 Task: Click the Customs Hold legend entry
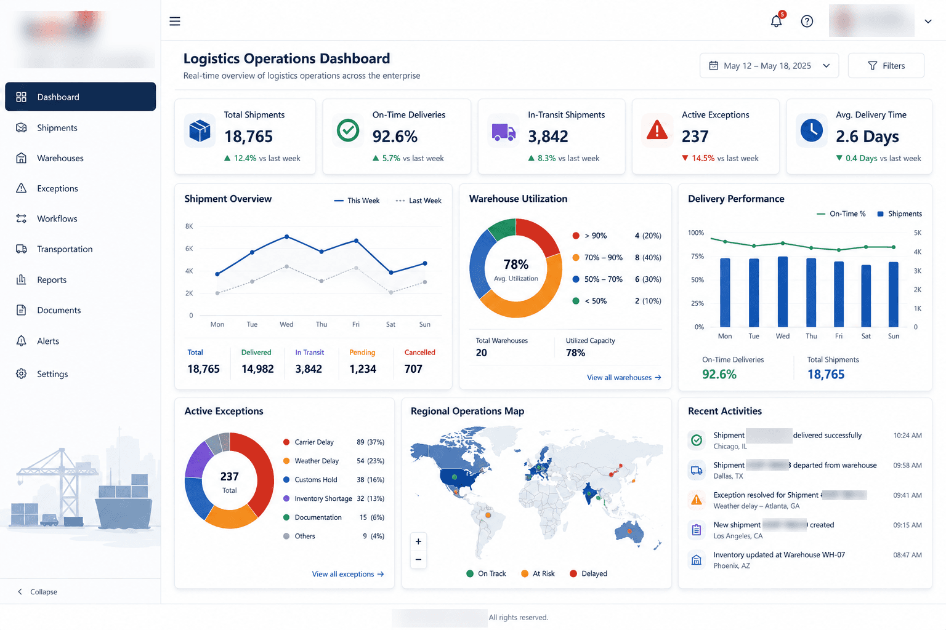[333, 480]
